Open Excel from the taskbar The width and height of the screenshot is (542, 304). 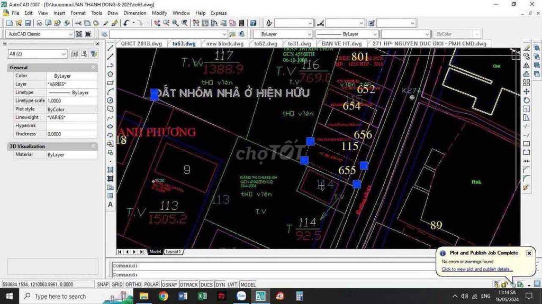click(202, 296)
